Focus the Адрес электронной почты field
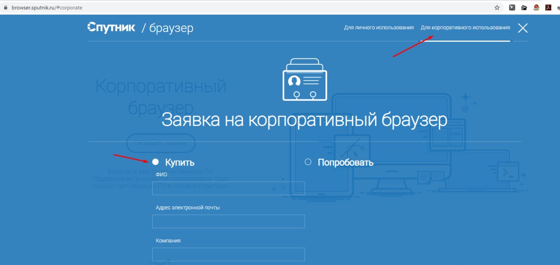 [x=228, y=221]
